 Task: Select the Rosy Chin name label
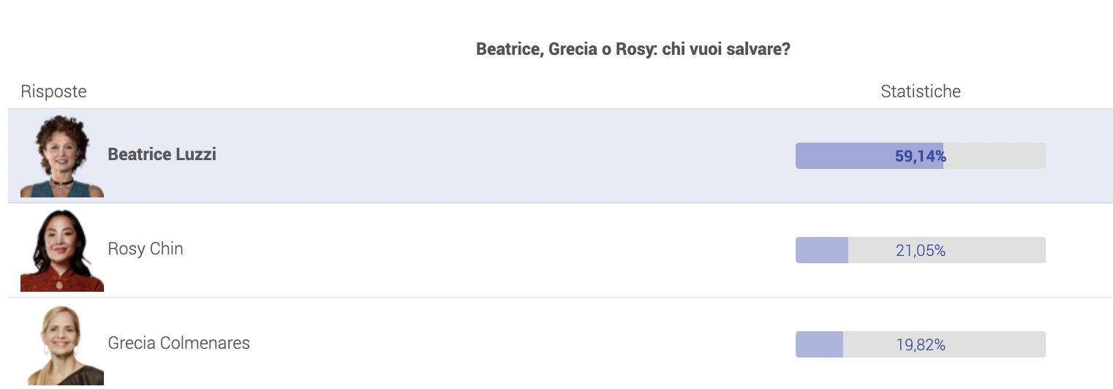[x=146, y=249]
